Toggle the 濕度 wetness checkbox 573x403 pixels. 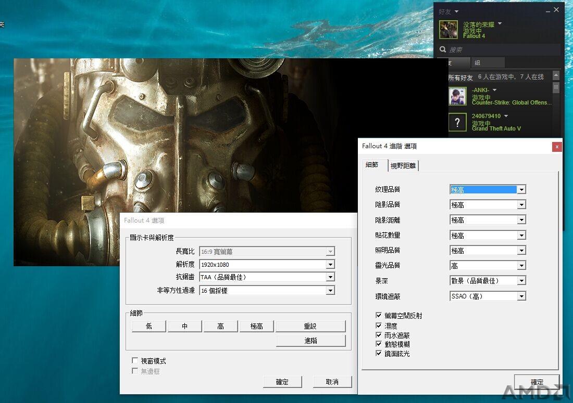click(x=379, y=326)
